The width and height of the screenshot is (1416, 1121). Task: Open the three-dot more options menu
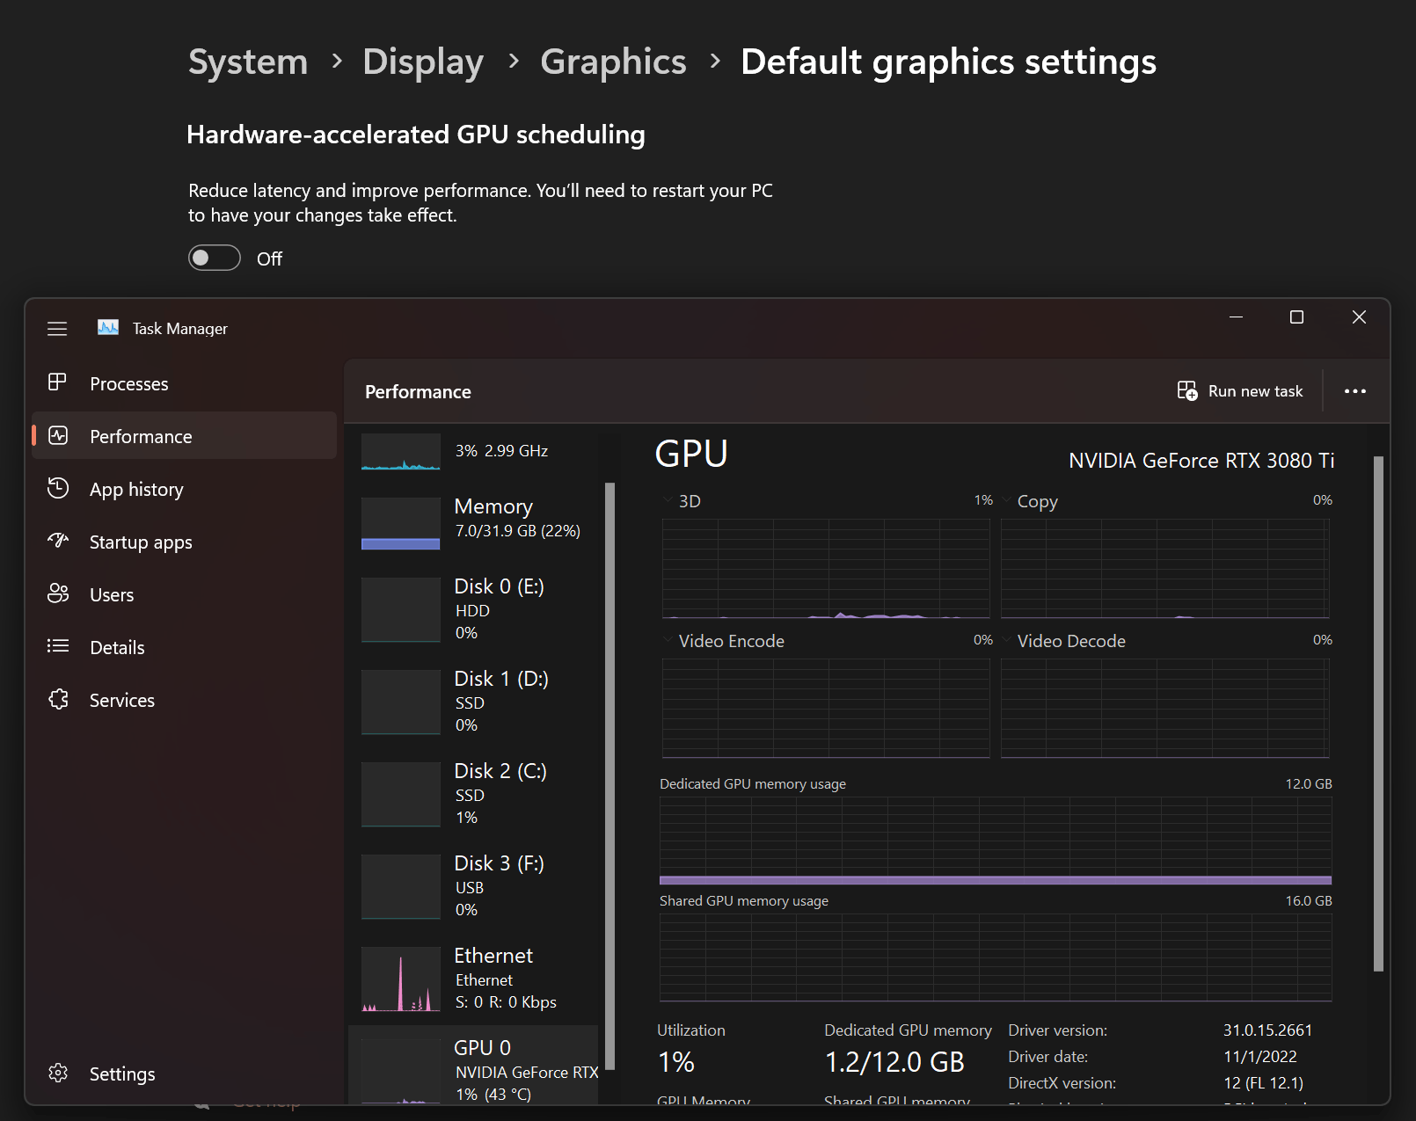coord(1355,391)
